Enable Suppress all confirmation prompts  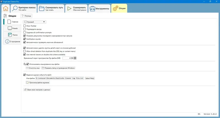tap(24, 32)
